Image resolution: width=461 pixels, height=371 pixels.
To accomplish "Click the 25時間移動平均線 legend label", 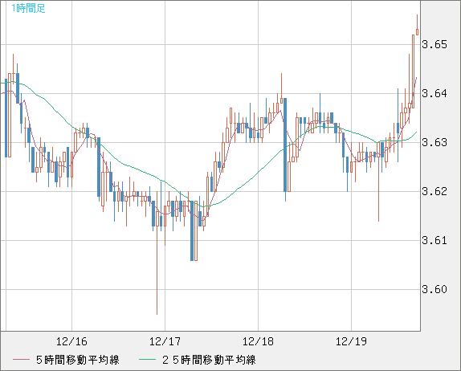I will pyautogui.click(x=209, y=360).
